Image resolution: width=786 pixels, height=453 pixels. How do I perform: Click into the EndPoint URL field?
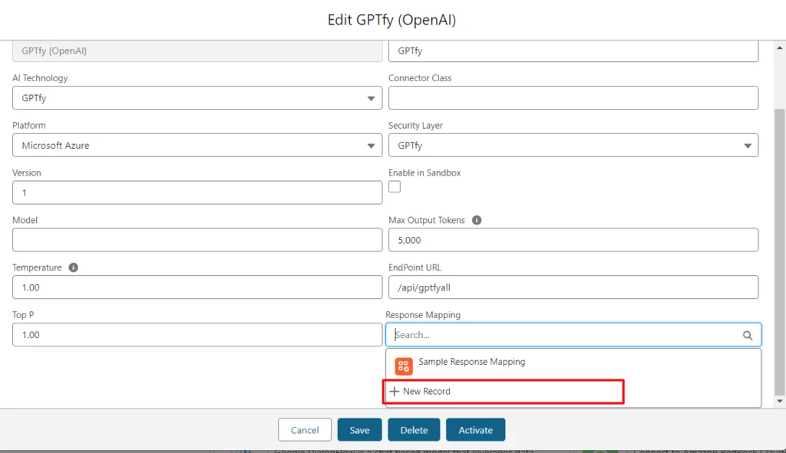tap(573, 287)
